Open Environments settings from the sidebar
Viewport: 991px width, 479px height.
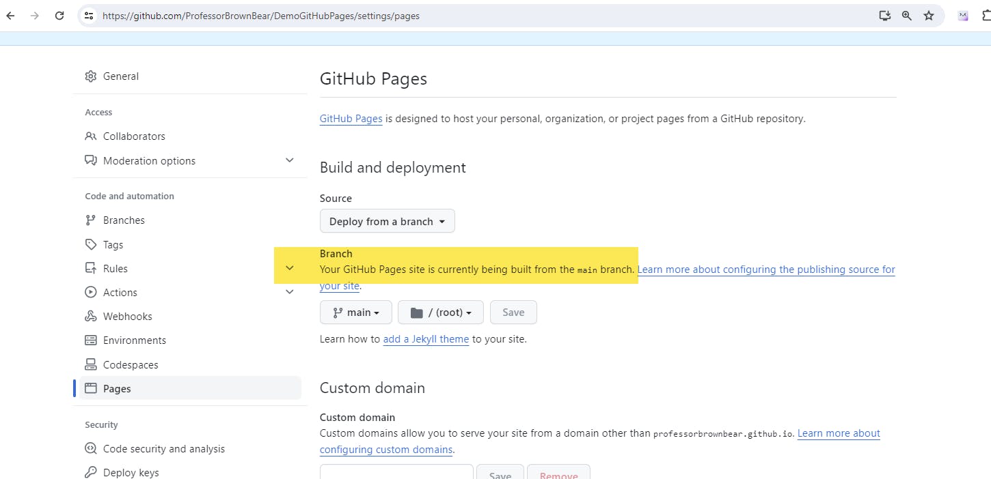(x=91, y=340)
